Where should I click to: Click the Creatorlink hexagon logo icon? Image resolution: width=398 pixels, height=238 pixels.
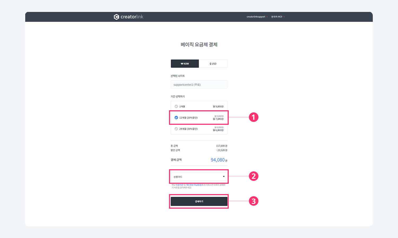click(116, 17)
